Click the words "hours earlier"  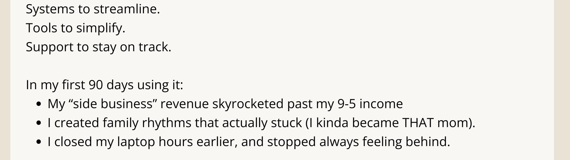[x=198, y=142]
